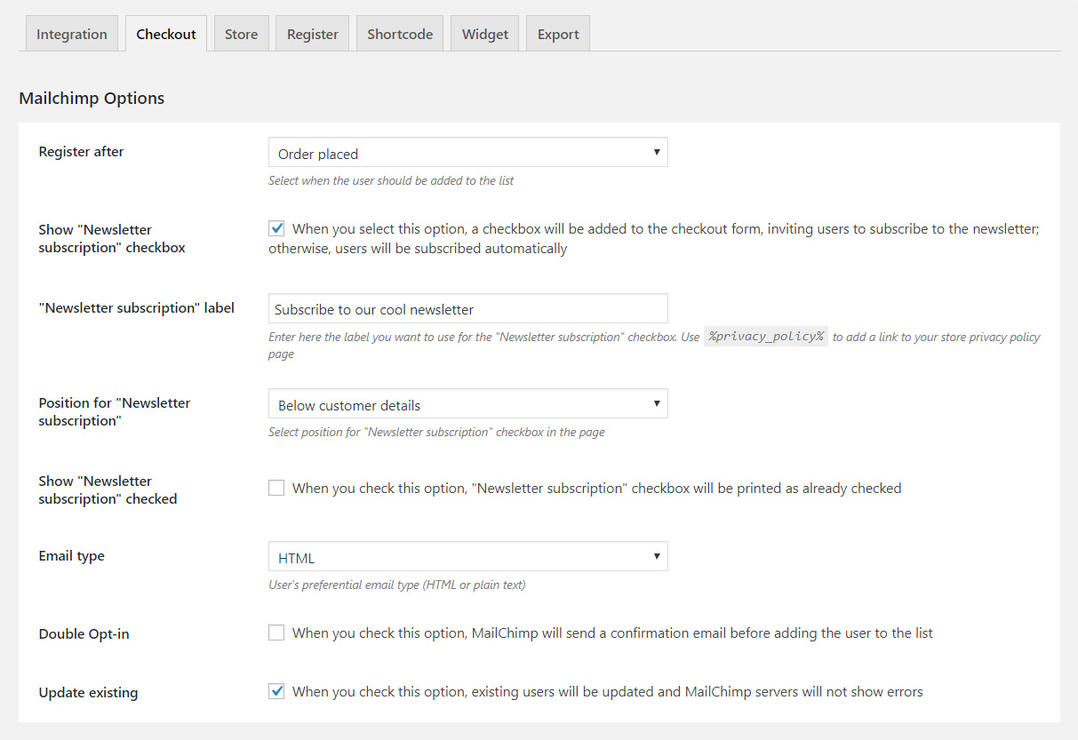
Task: Click the %privacy_policy% placeholder code
Action: click(766, 337)
